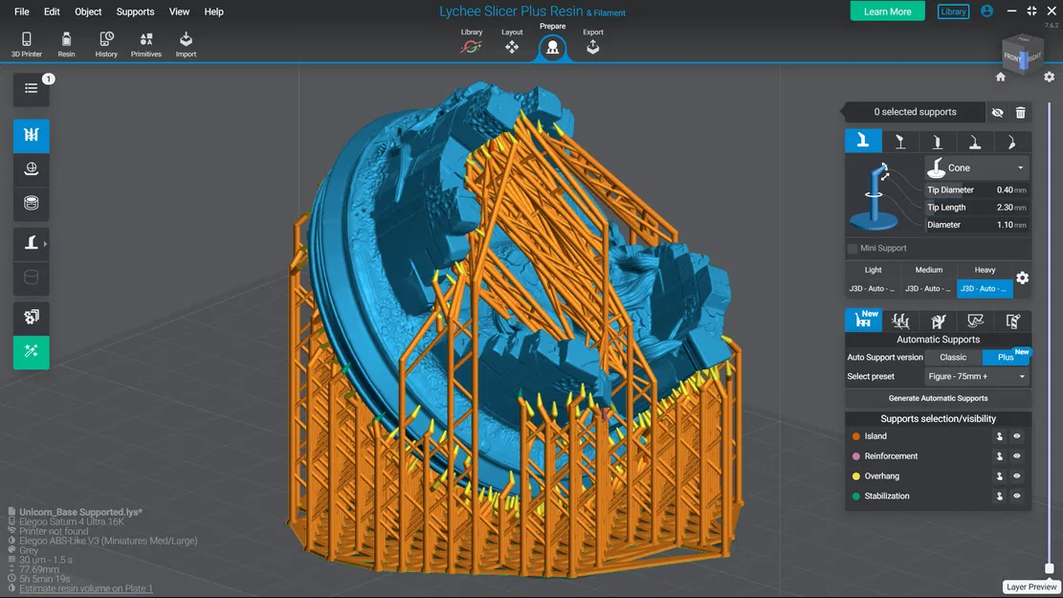
Task: Select the second support tip type icon
Action: (x=900, y=141)
